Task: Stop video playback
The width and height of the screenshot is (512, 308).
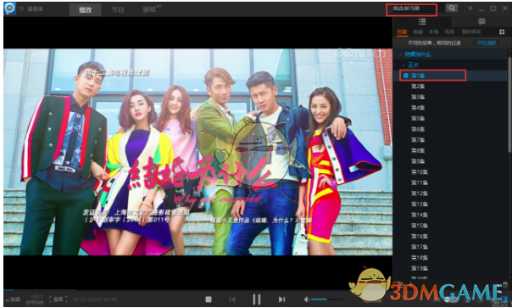Action: coord(209,300)
